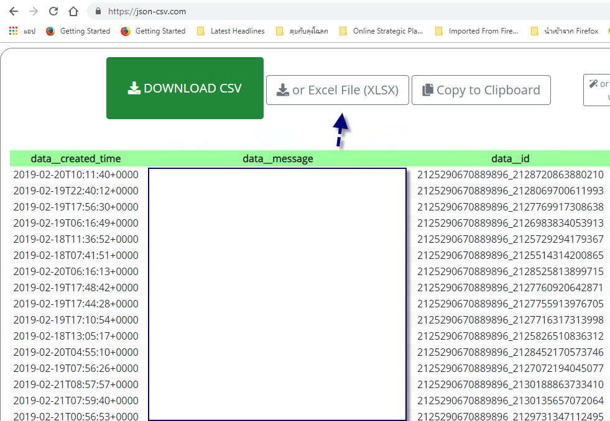
Task: Select id 2125290670889896_213018886373341
Action: click(x=510, y=384)
